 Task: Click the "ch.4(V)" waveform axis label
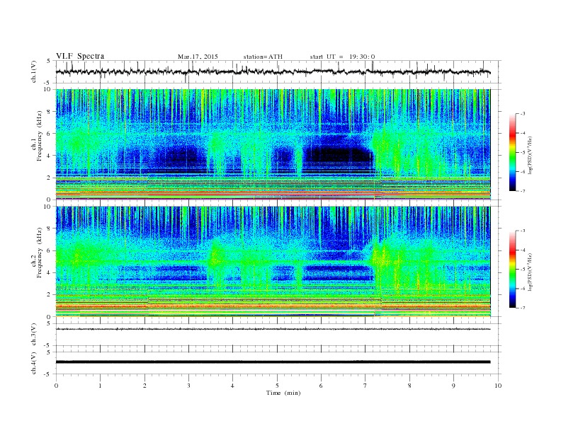point(34,364)
